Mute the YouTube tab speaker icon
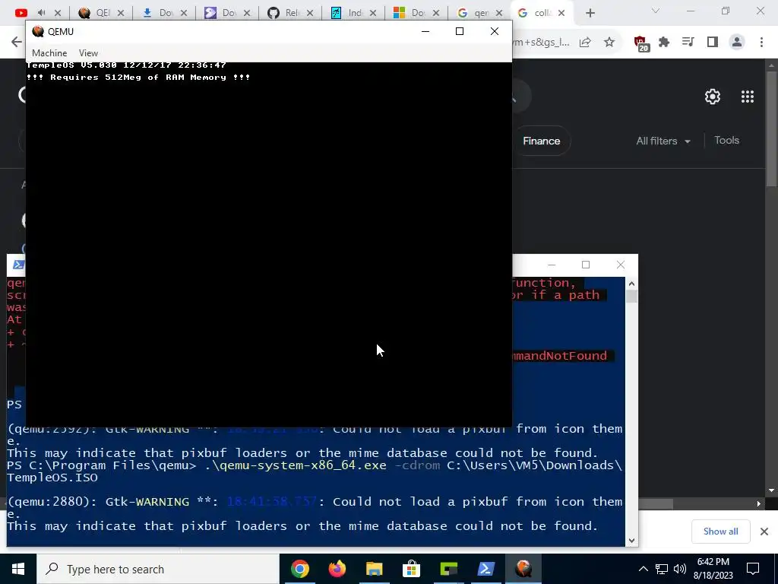This screenshot has height=584, width=778. pos(41,13)
